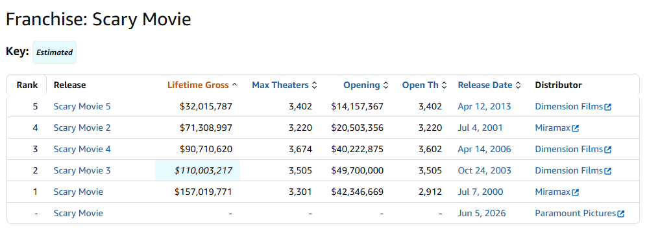Click the Estimated key badge
This screenshot has width=647, height=235.
(55, 52)
